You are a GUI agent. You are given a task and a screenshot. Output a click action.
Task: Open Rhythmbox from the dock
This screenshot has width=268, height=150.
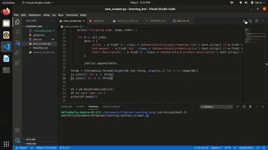pyautogui.click(x=6, y=35)
